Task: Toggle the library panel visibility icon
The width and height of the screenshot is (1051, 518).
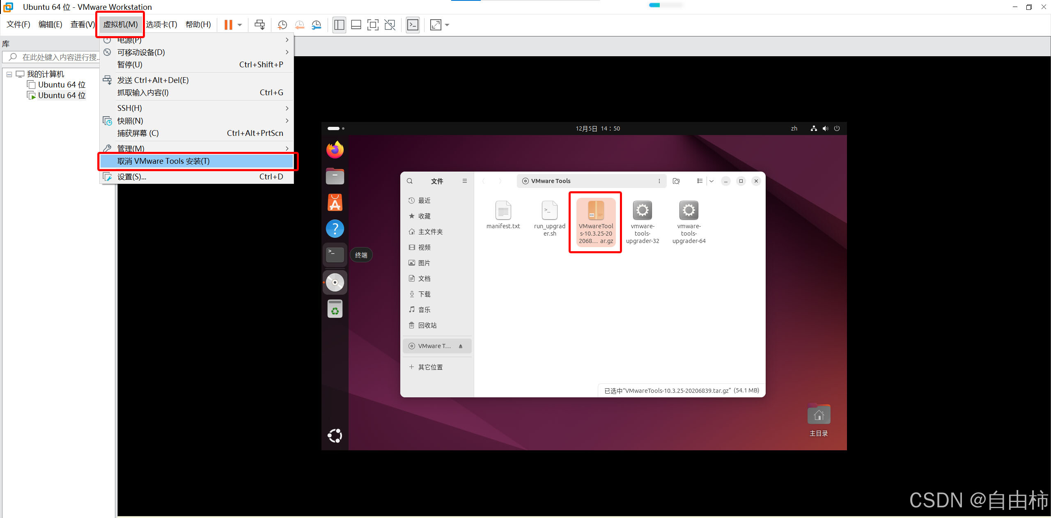Action: [339, 25]
